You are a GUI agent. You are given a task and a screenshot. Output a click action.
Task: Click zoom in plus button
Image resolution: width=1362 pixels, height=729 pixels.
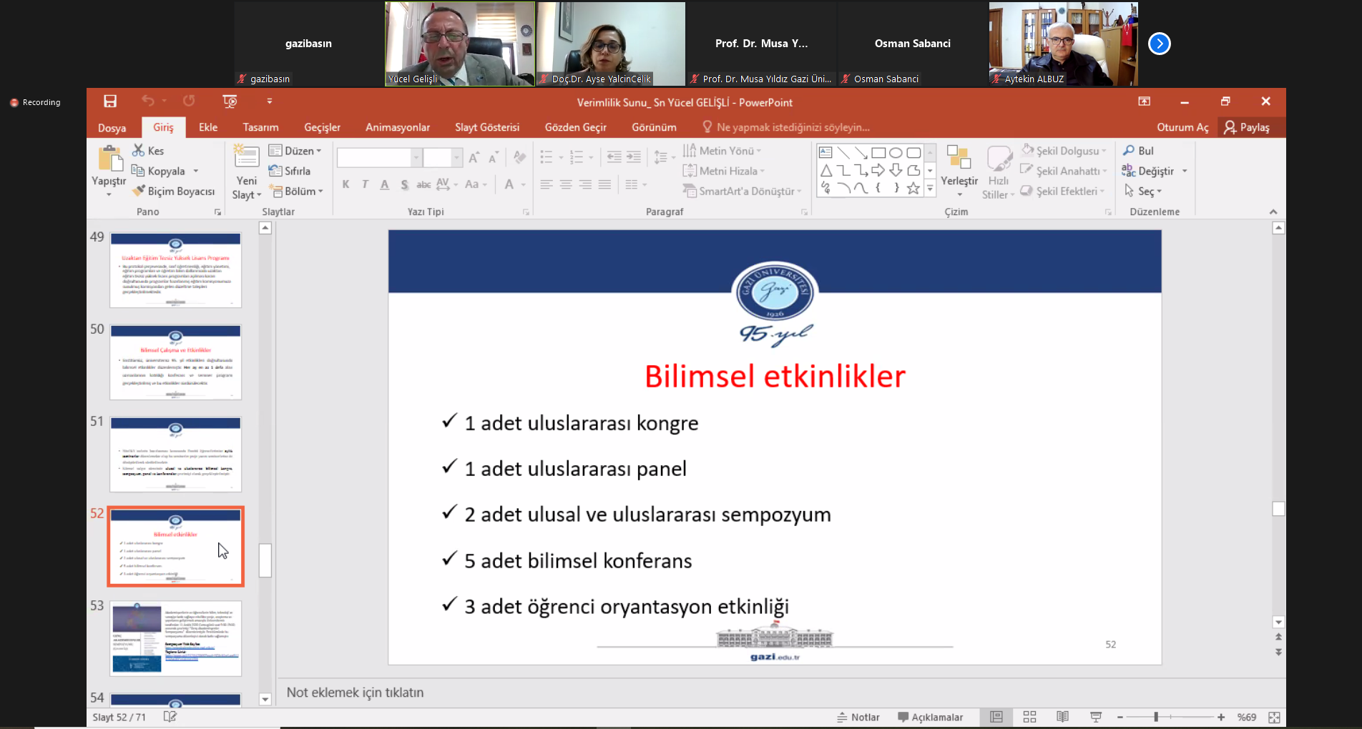pyautogui.click(x=1221, y=717)
